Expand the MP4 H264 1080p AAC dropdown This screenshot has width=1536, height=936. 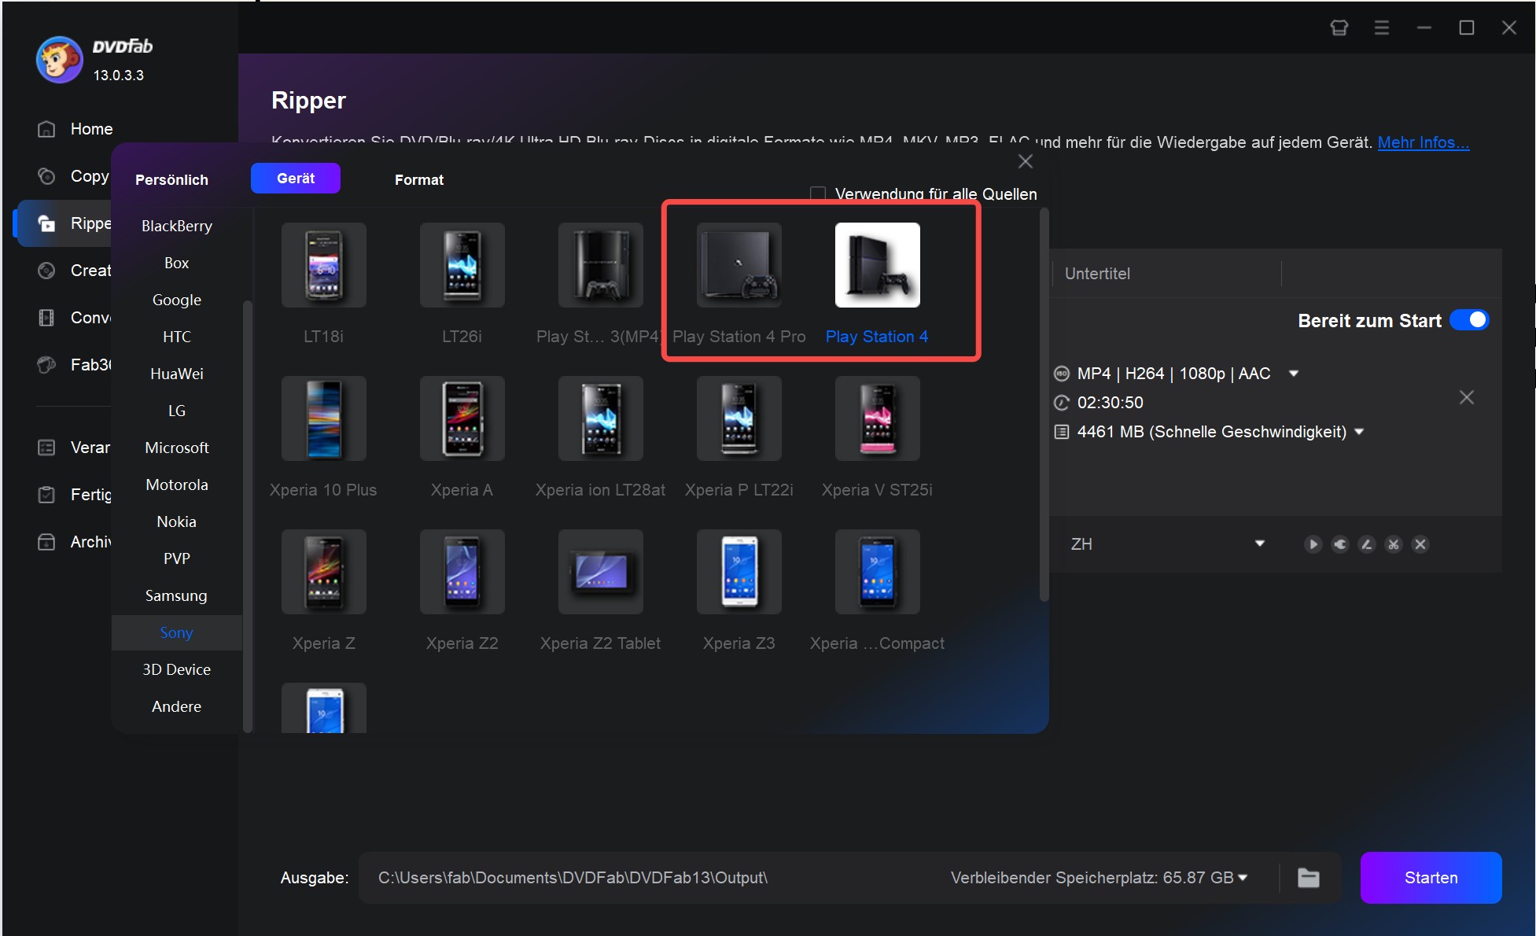tap(1294, 374)
